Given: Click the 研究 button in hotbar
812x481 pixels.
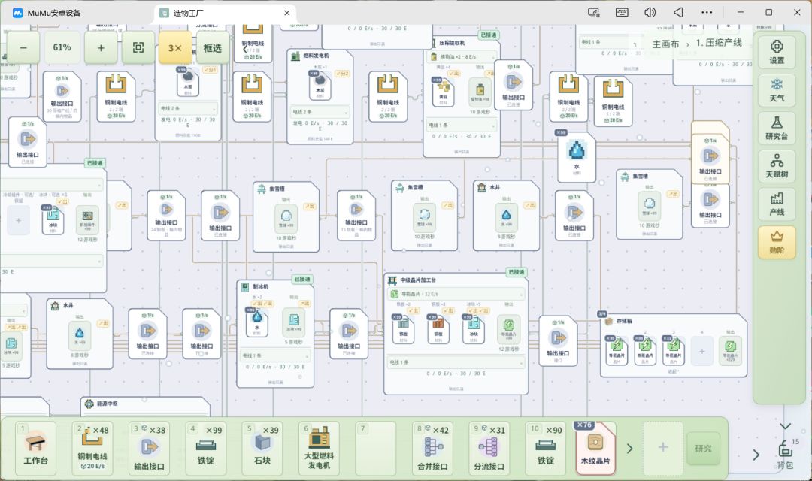Looking at the screenshot, I should [x=703, y=449].
